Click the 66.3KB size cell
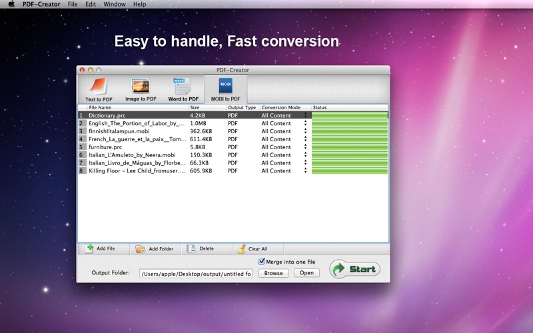533x333 pixels. click(199, 163)
